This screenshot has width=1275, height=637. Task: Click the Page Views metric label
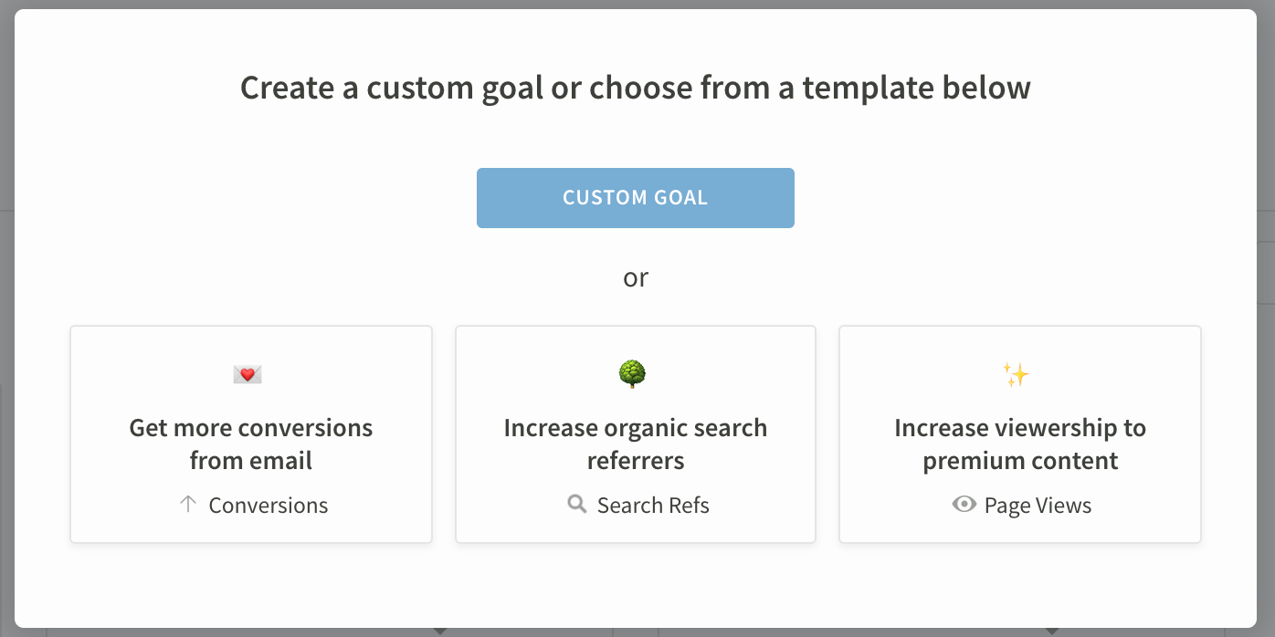click(x=1038, y=506)
